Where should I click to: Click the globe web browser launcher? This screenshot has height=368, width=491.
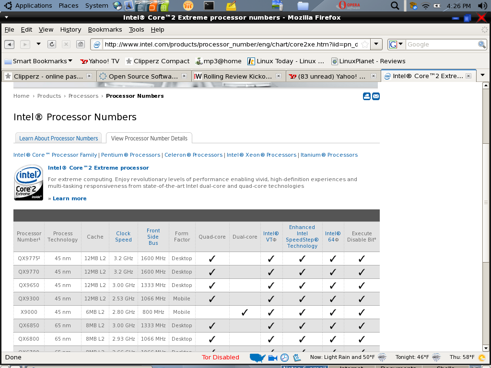click(117, 5)
